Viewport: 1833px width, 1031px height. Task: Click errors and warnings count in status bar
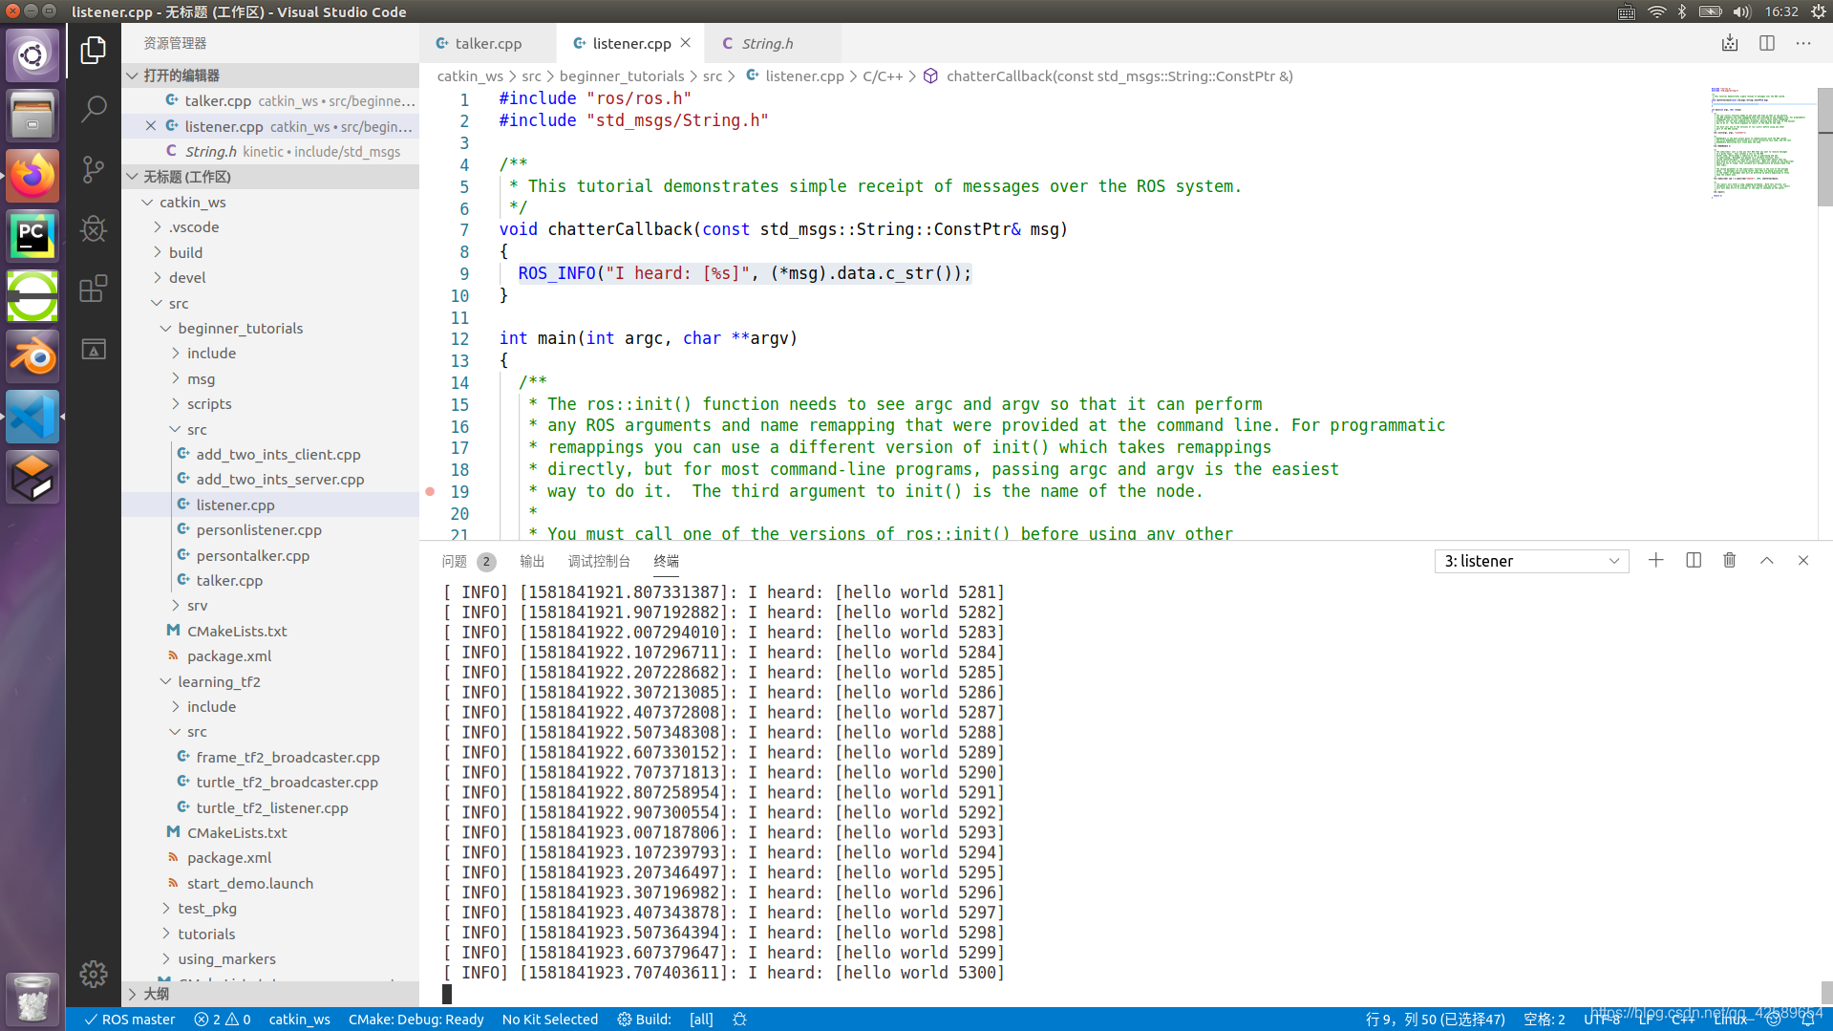coord(223,1020)
